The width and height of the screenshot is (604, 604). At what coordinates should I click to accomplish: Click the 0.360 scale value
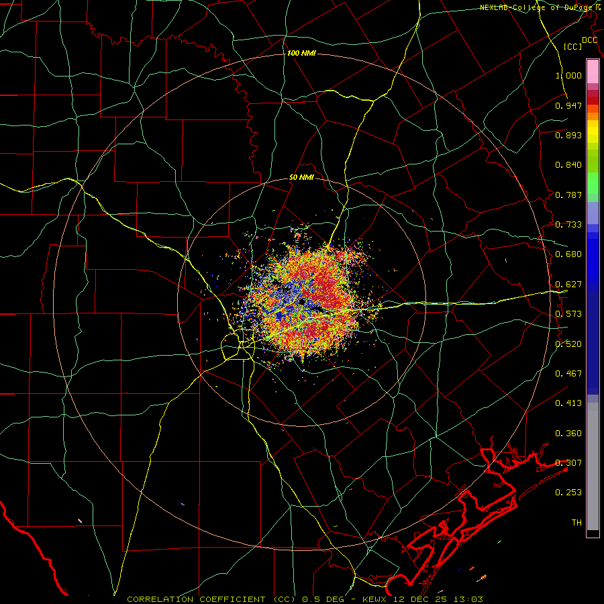tap(568, 434)
